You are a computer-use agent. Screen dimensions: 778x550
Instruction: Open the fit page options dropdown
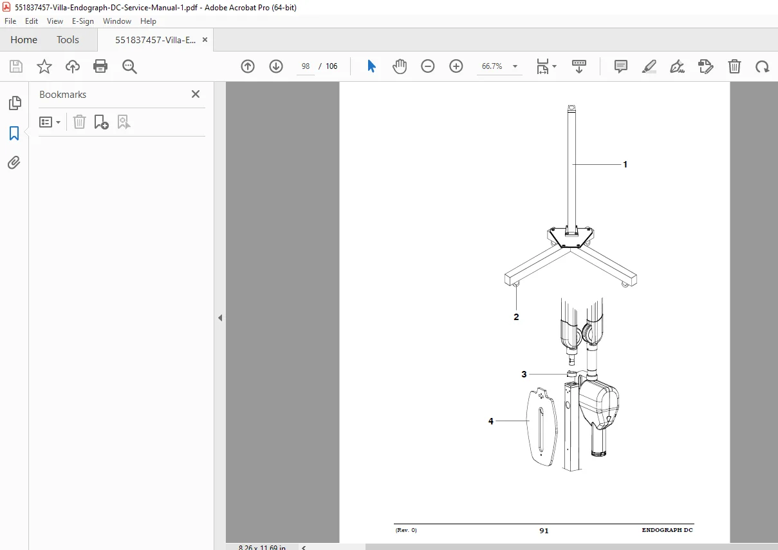(546, 66)
